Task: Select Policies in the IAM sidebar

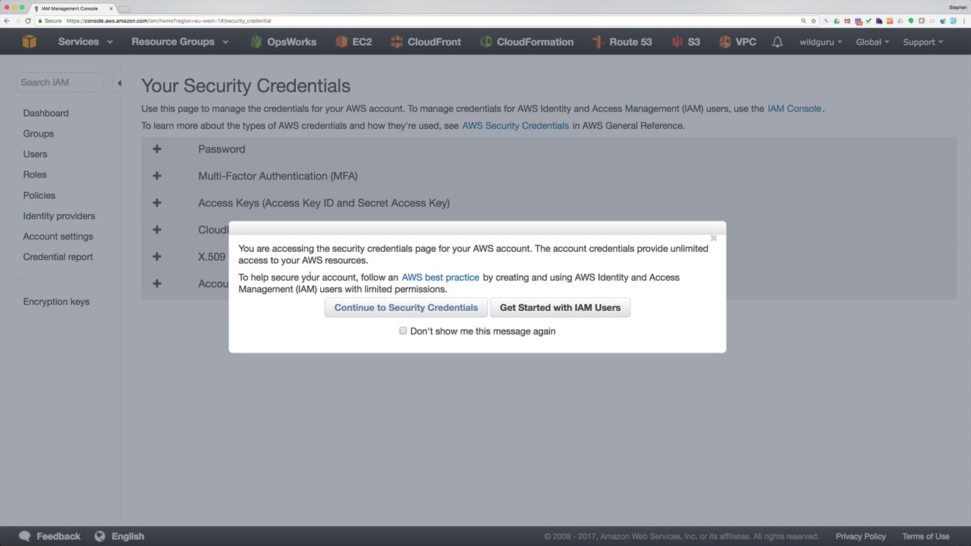Action: click(39, 195)
